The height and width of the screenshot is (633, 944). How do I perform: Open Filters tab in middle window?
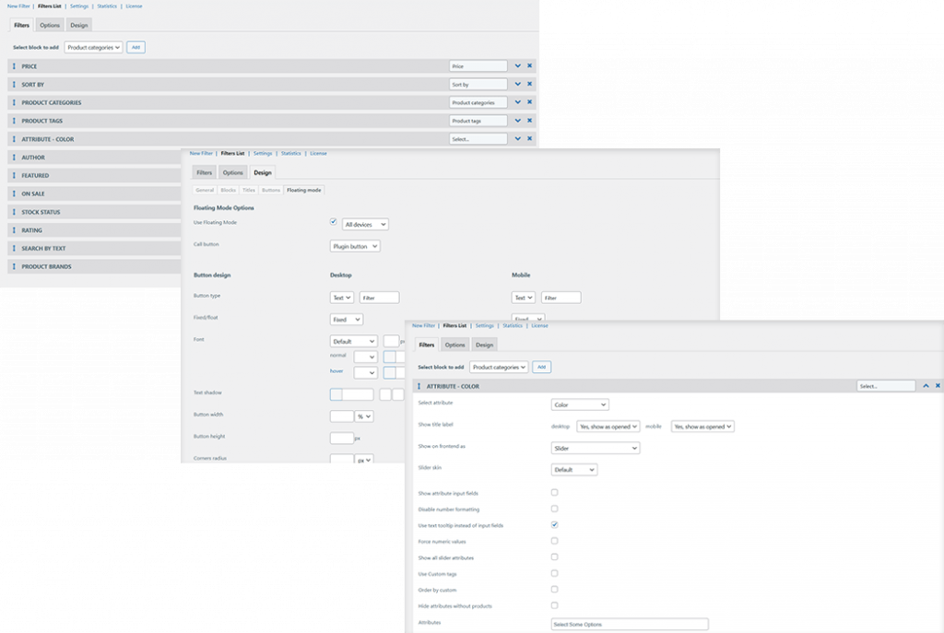point(205,172)
